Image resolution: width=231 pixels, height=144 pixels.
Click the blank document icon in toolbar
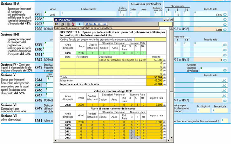pos(68,24)
